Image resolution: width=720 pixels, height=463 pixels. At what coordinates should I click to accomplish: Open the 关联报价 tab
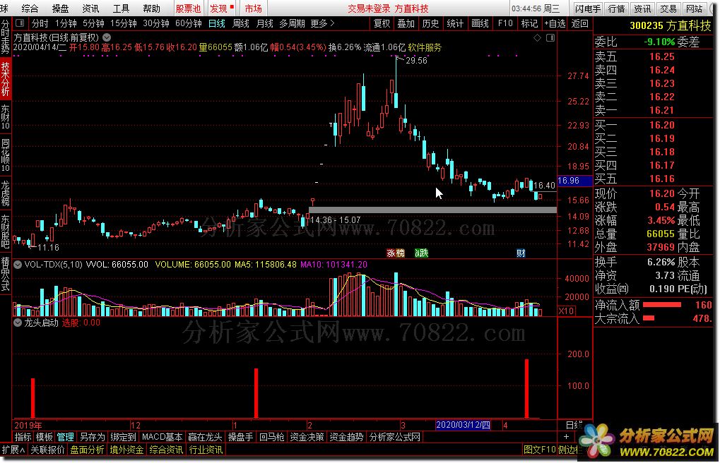click(47, 450)
